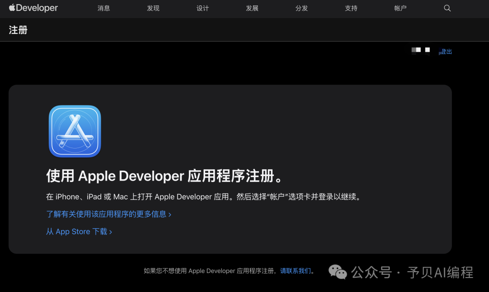Screen dimensions: 489x292
Task: Click the text starting 在 iPhone、iPad 或 Mac
Action: pos(203,197)
